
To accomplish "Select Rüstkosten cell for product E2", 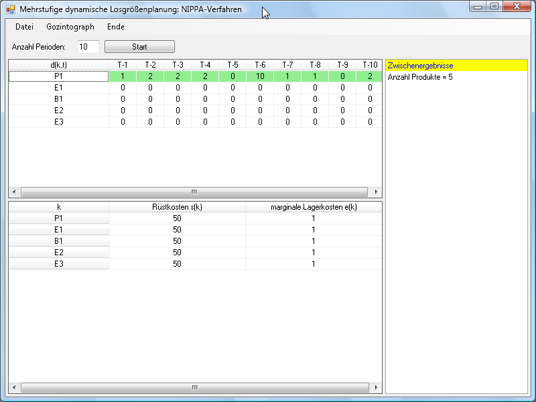I will click(x=177, y=253).
